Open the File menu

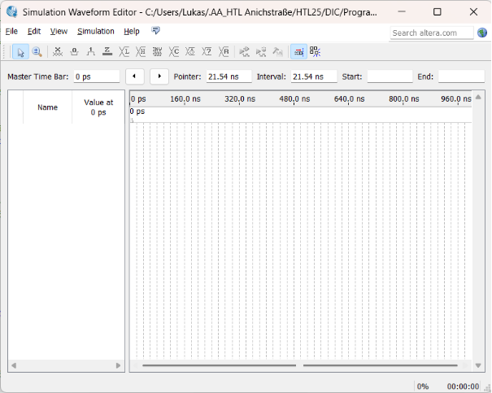11,31
